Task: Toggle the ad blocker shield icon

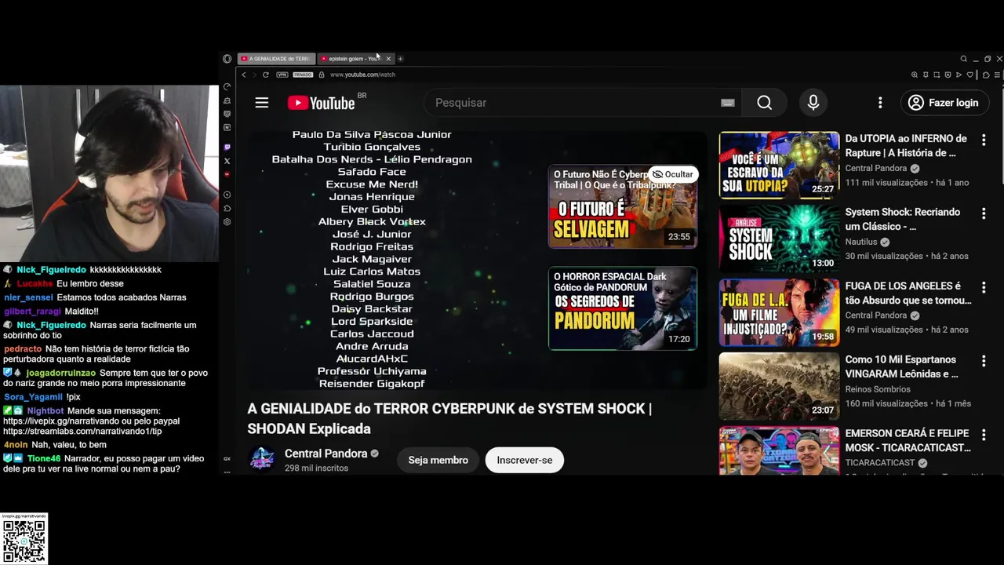Action: (x=948, y=75)
